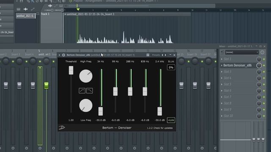Select the next Denoiser preset arrow

[x=166, y=55]
